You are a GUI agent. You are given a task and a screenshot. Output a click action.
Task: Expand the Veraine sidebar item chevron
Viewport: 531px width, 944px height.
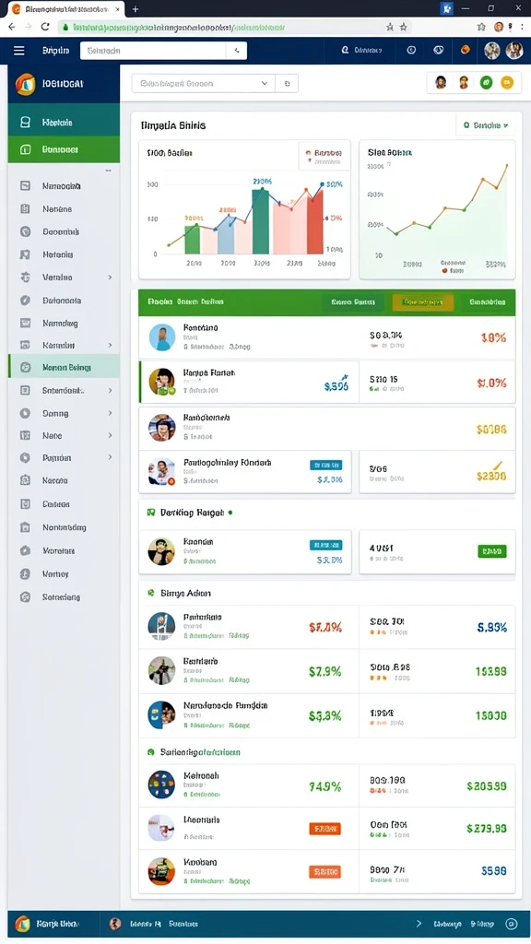click(x=111, y=277)
